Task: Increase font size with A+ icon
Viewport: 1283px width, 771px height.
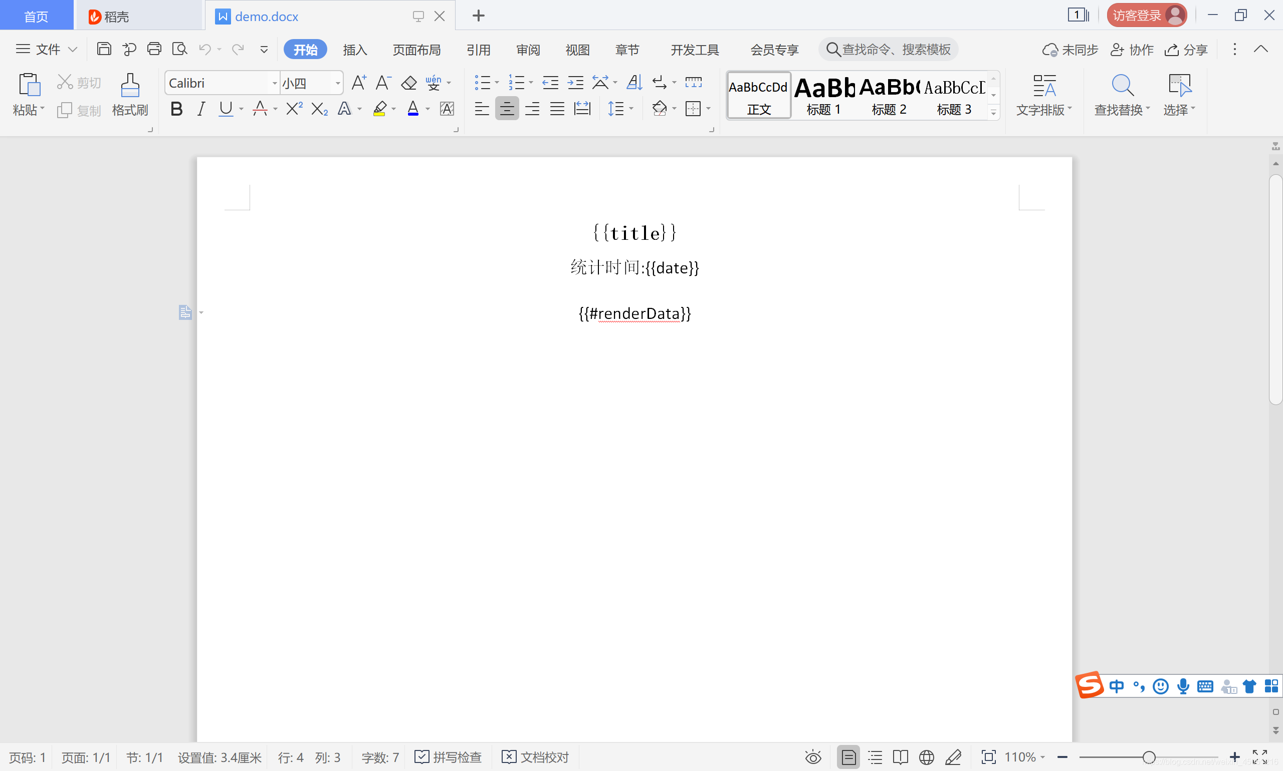Action: tap(359, 82)
